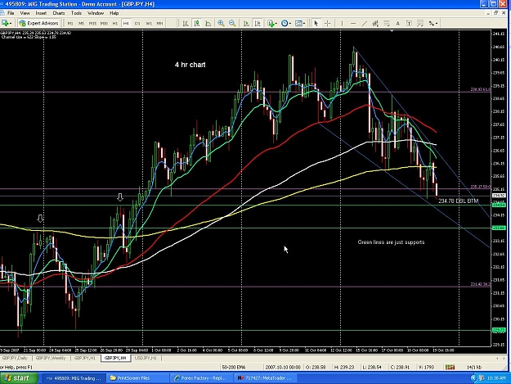Viewport: 511px width, 384px height.
Task: Click the system tray expand arrow
Action: point(473,378)
